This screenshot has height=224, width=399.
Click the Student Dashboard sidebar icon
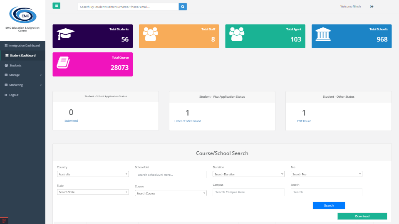(7, 55)
